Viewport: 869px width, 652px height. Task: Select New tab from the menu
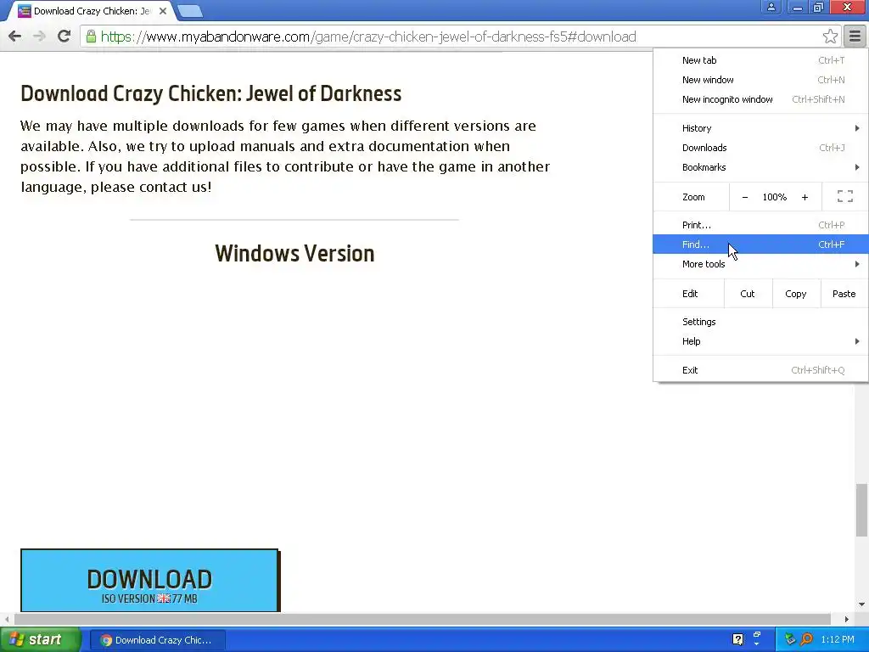pos(760,60)
